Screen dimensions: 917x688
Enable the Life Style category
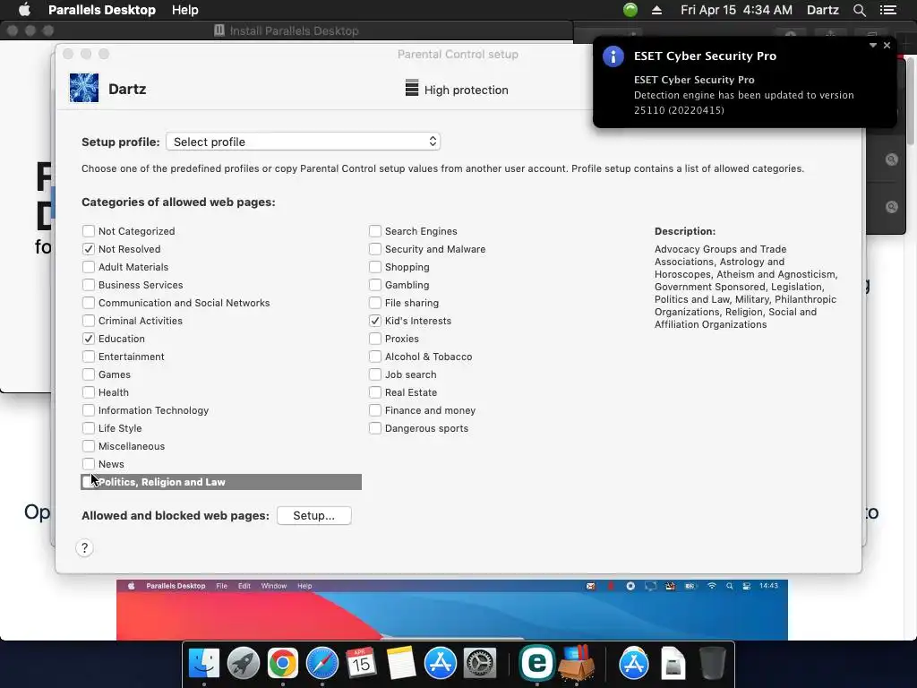[x=89, y=428]
